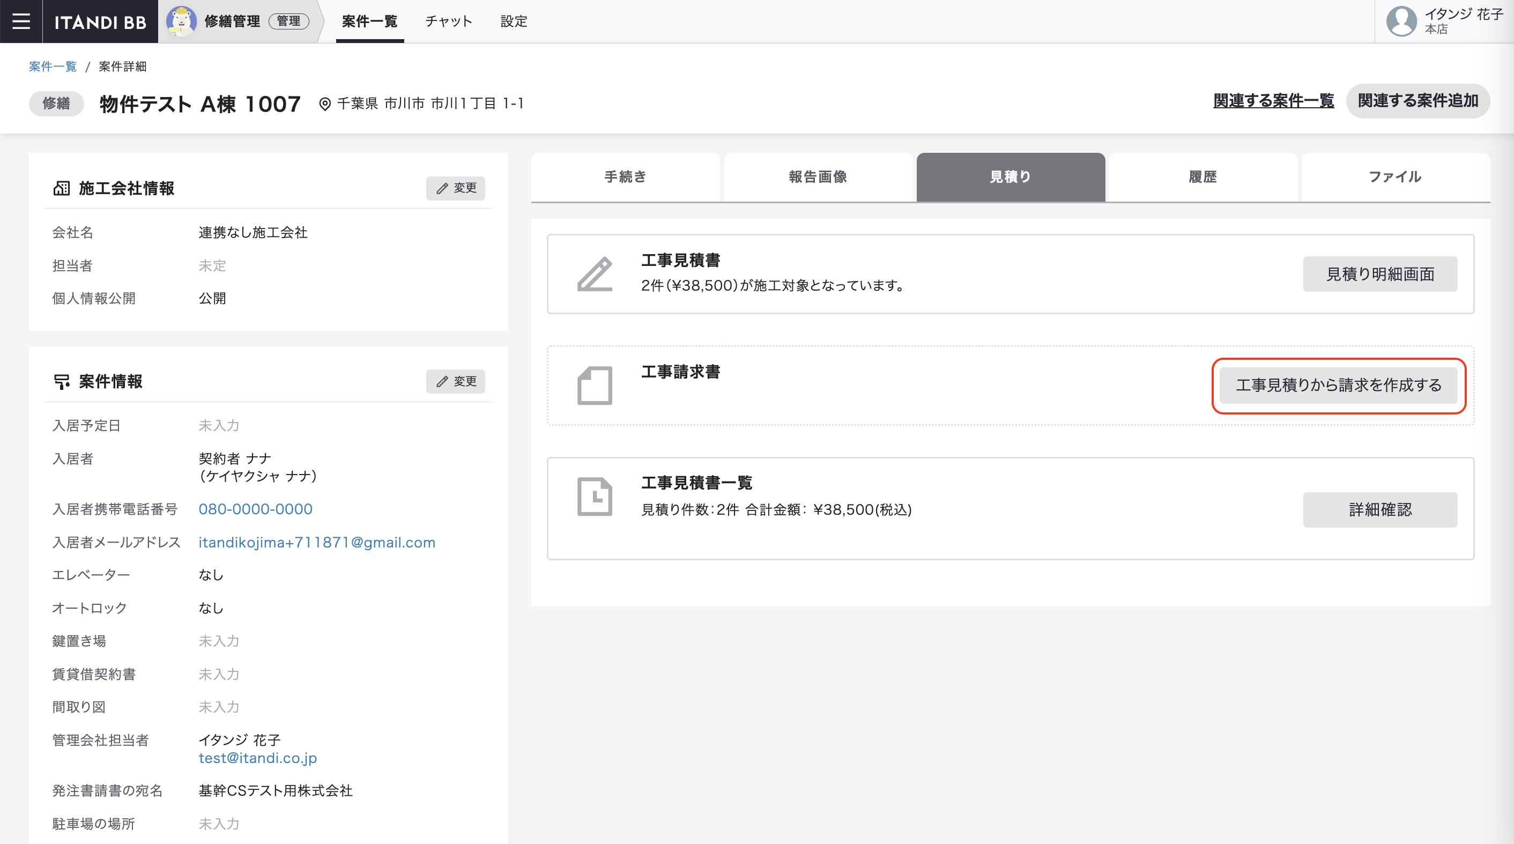
Task: Go back via 案件一覧 breadcrumb link
Action: (53, 66)
